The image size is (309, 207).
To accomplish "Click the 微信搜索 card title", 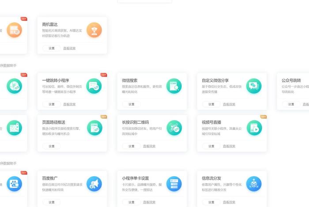I will [x=129, y=81].
